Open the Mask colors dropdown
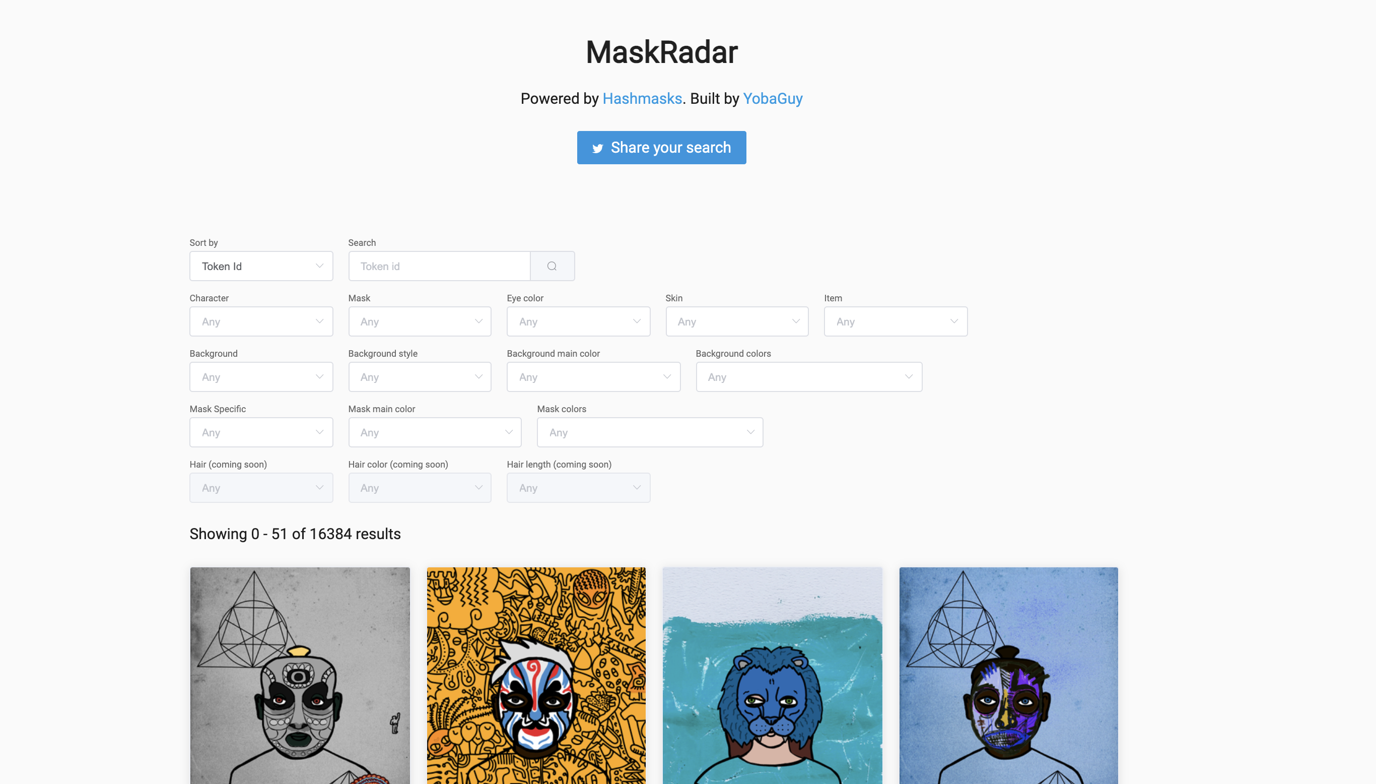1376x784 pixels. 650,432
